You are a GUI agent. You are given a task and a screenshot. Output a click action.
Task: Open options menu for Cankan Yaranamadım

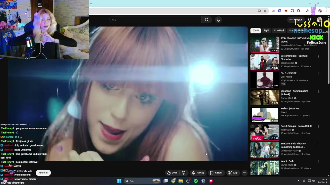tap(318, 91)
